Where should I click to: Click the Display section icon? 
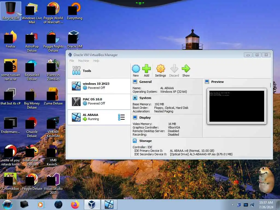[x=135, y=118]
